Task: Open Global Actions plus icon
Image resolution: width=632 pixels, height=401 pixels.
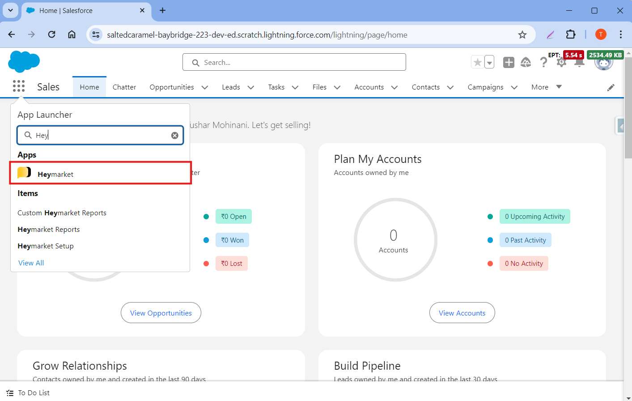Action: pyautogui.click(x=509, y=62)
